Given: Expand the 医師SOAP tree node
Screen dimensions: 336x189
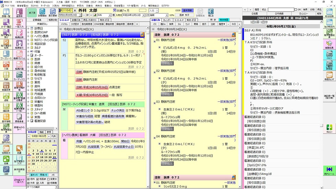Looking at the screenshot, I should point(28,32).
